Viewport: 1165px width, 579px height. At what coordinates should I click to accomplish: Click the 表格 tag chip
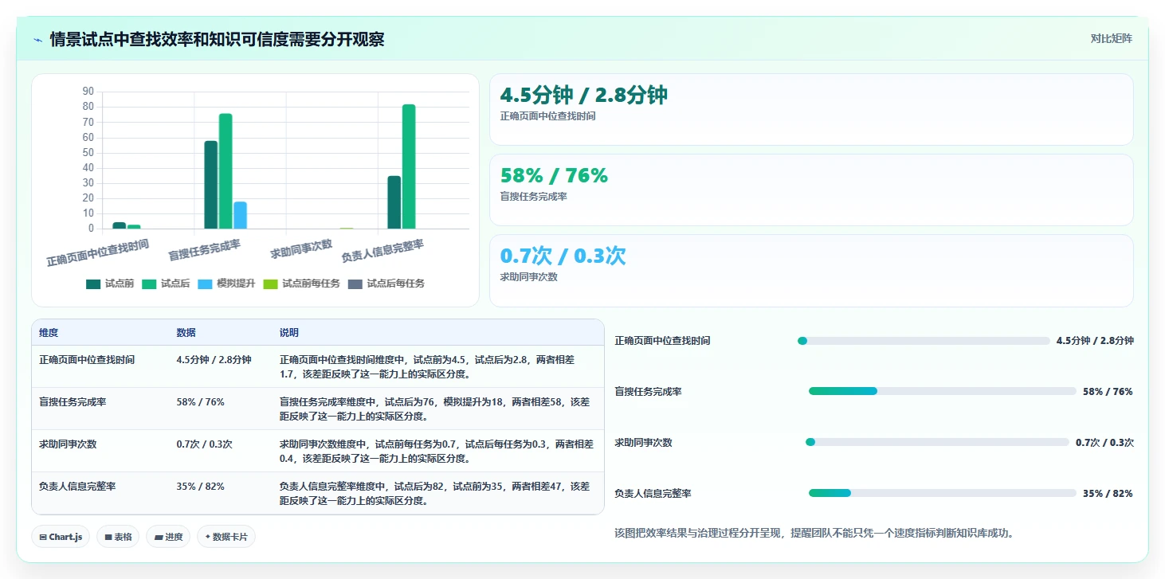(x=119, y=537)
